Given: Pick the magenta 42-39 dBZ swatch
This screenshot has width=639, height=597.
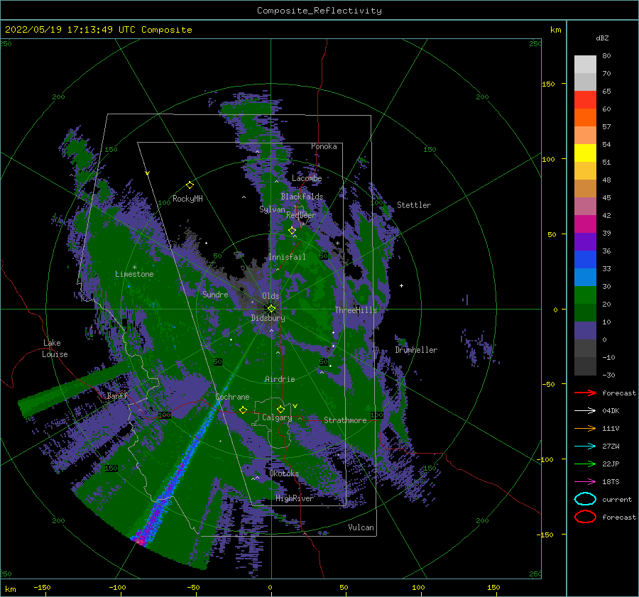Looking at the screenshot, I should [585, 224].
